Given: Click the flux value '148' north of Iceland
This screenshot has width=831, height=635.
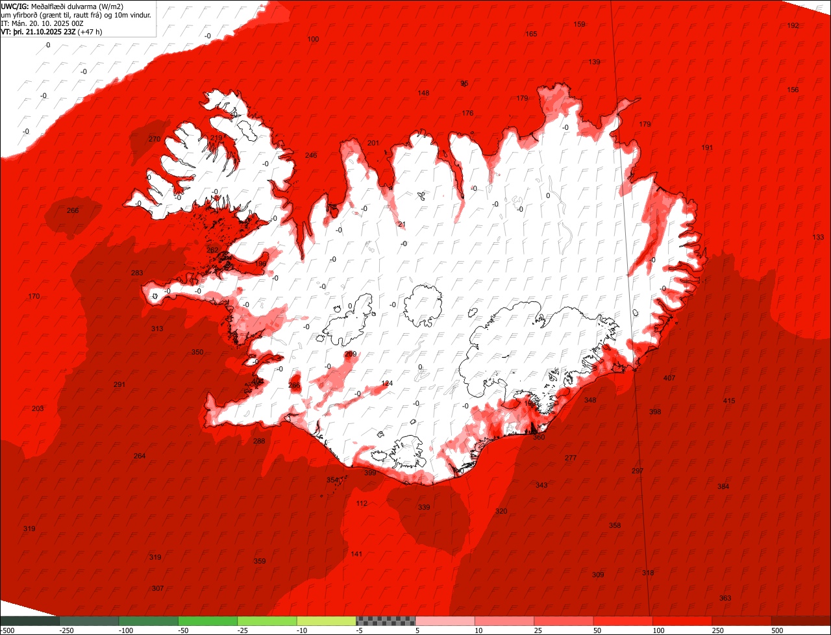Looking at the screenshot, I should click(x=423, y=93).
